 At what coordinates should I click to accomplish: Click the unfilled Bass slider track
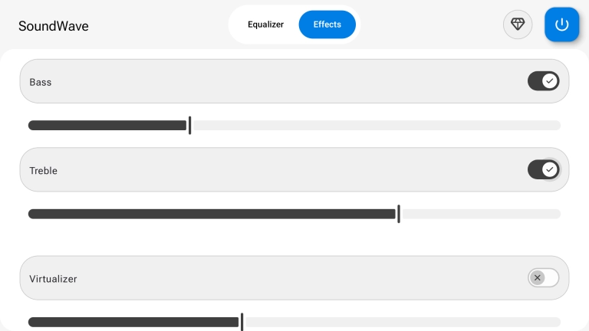pos(376,126)
